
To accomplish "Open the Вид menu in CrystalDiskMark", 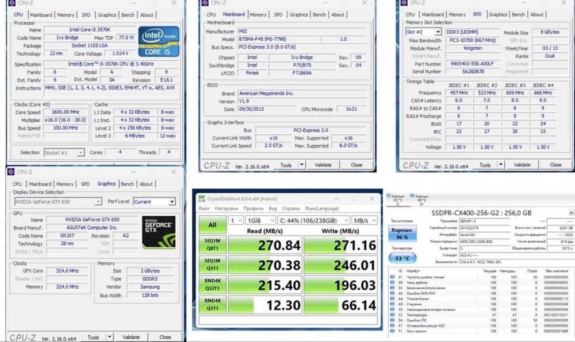I will click(x=273, y=208).
